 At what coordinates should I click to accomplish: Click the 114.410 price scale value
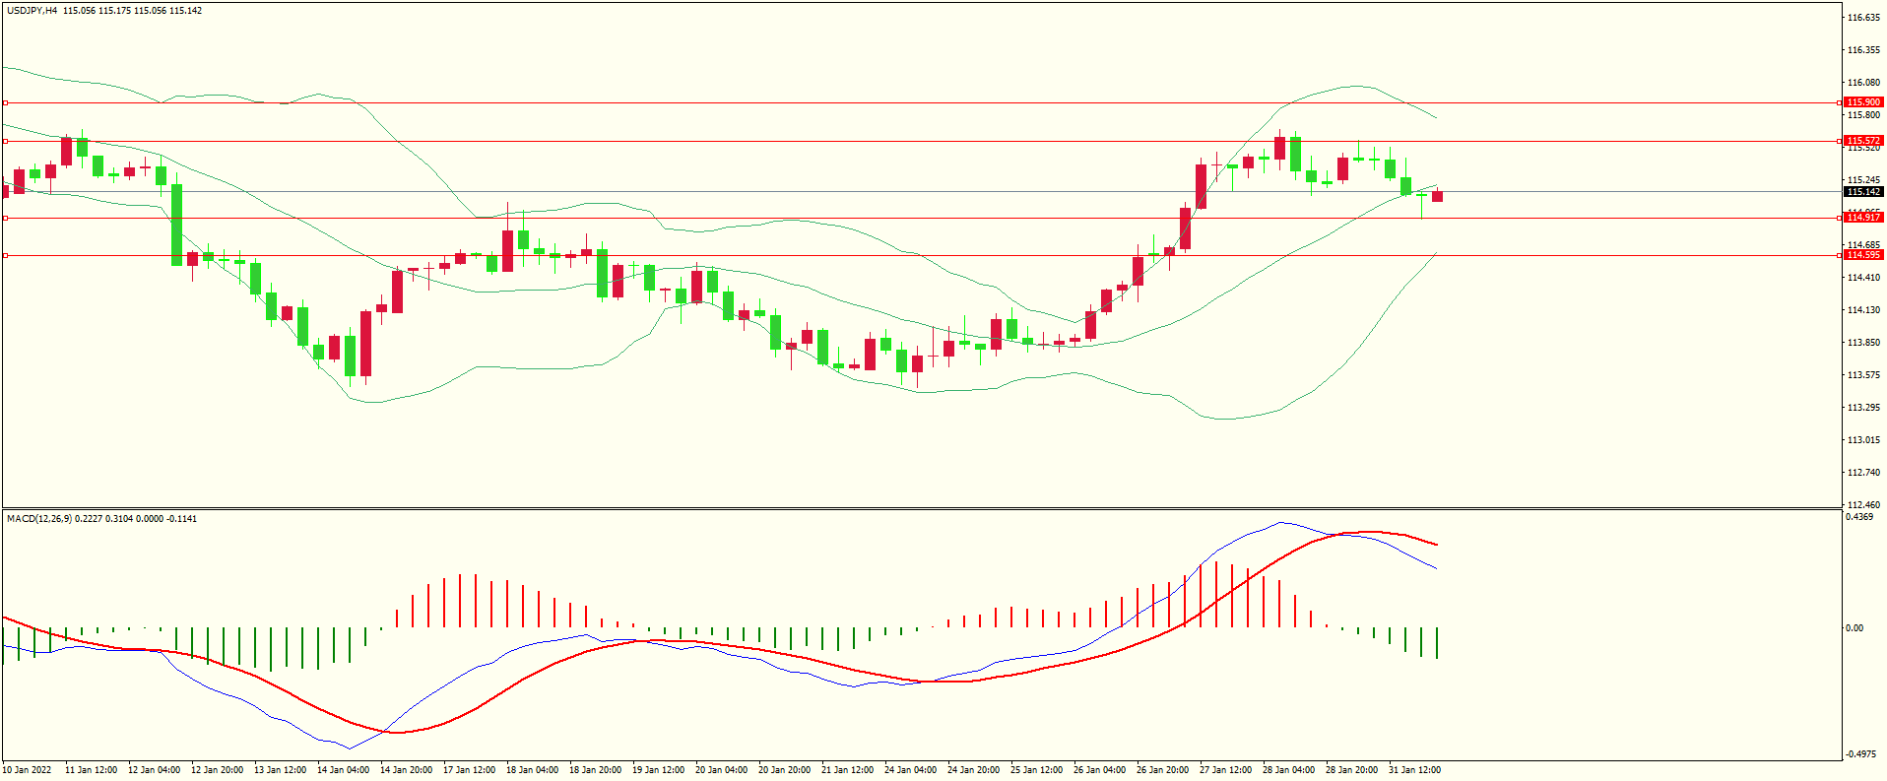(1864, 278)
